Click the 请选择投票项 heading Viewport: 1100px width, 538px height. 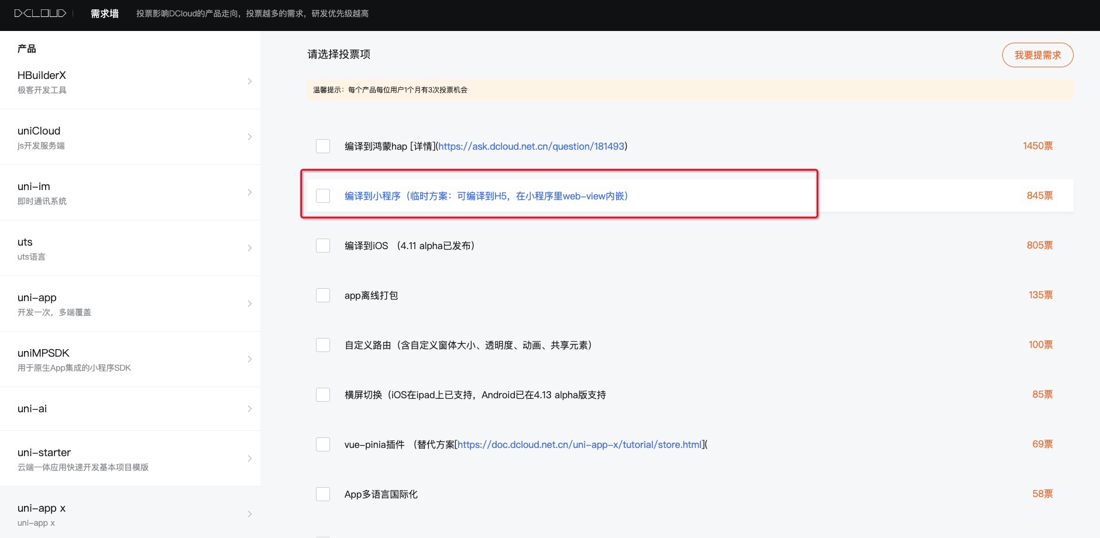tap(339, 54)
